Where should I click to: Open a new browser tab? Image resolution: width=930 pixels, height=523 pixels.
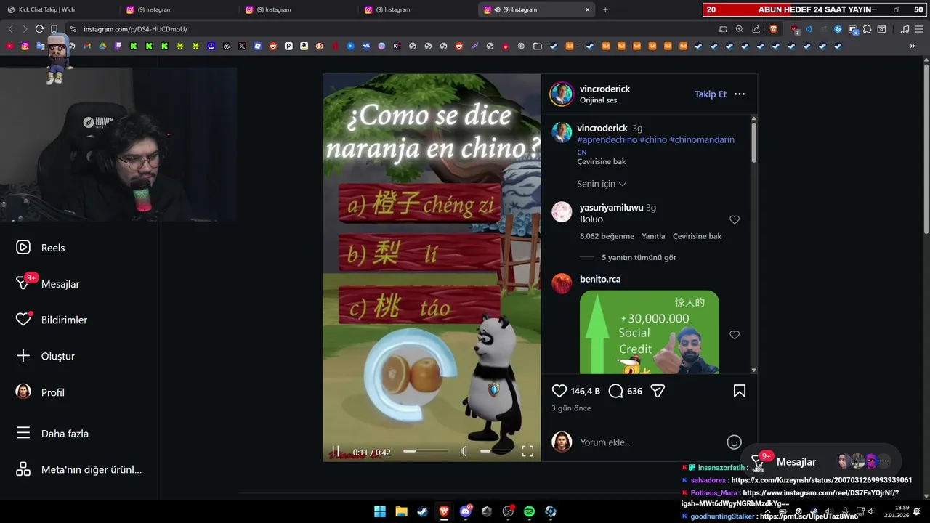coord(605,9)
